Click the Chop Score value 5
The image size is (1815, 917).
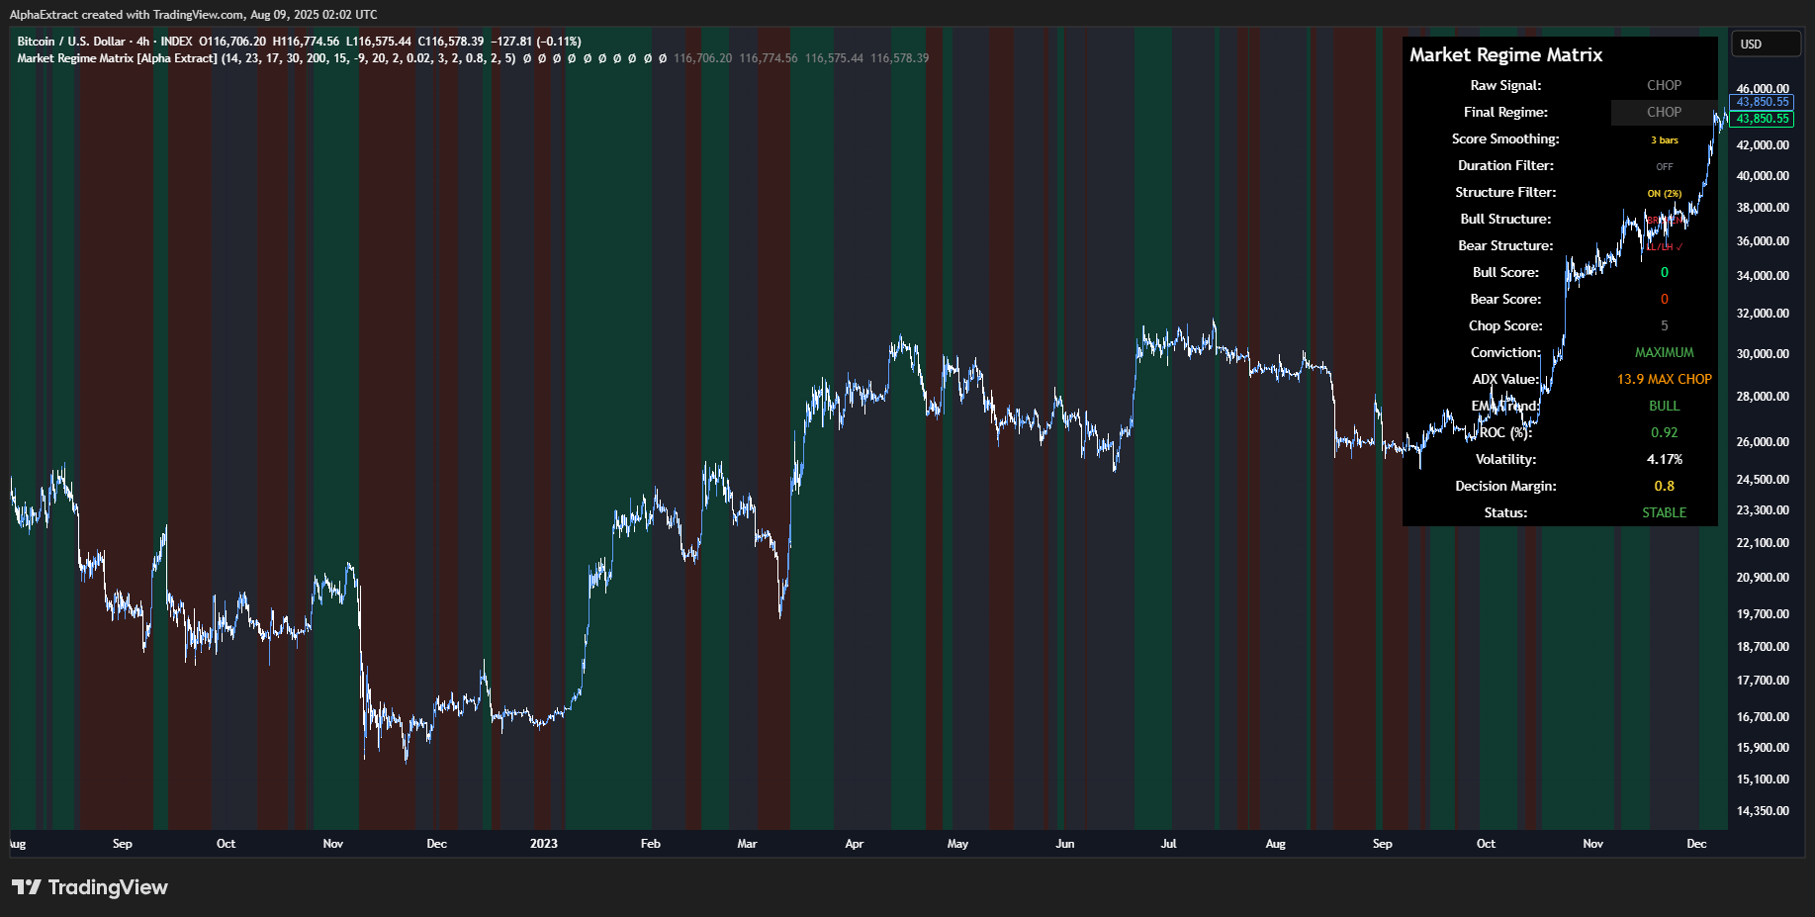(x=1664, y=326)
